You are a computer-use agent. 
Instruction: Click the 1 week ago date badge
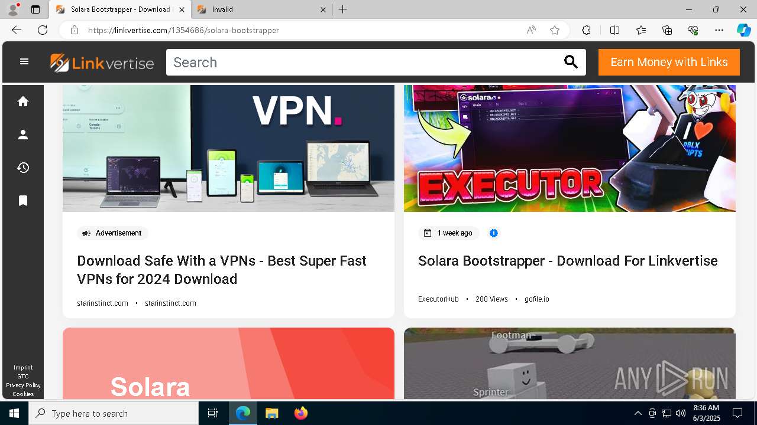point(449,233)
